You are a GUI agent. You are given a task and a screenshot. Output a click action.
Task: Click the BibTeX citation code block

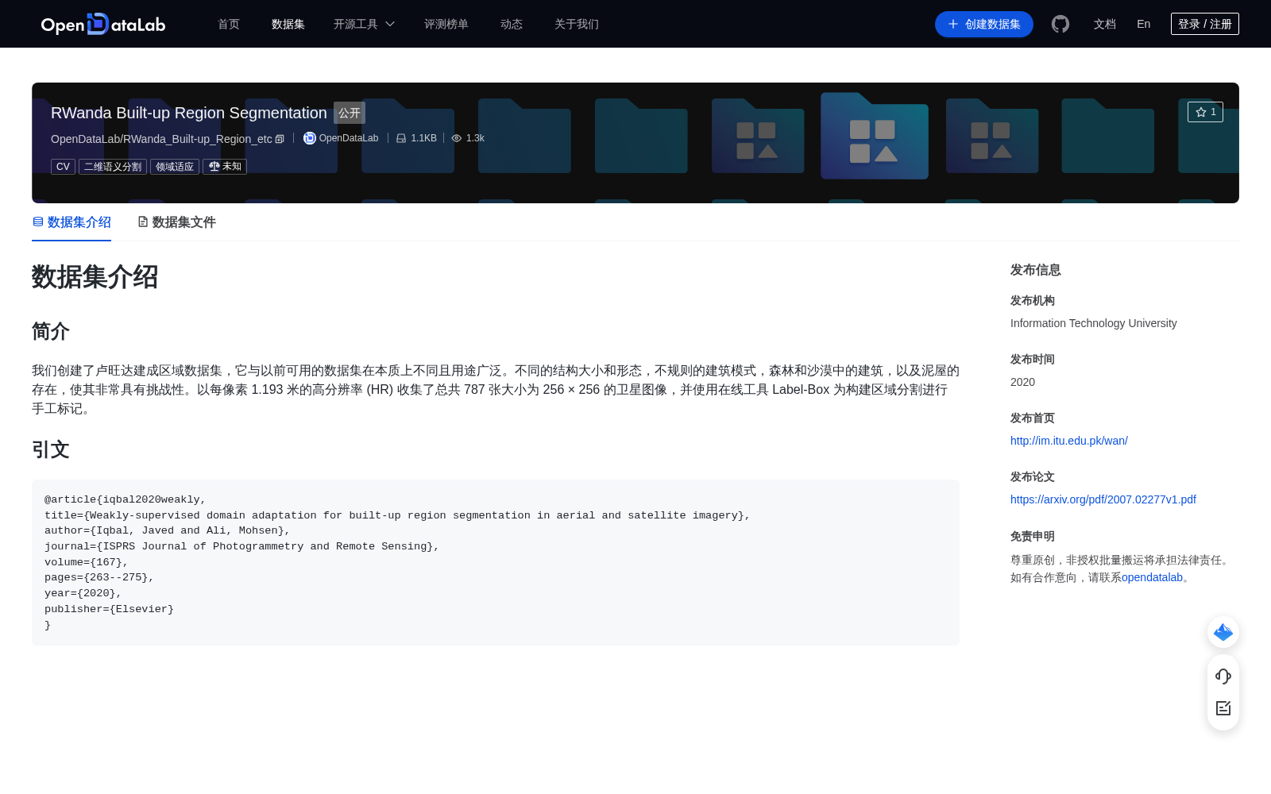(496, 562)
